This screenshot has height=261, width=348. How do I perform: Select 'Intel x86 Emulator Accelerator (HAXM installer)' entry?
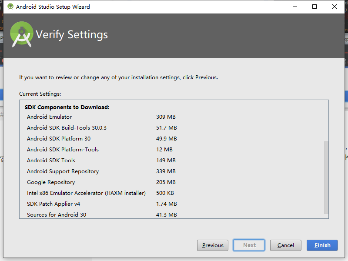click(86, 193)
